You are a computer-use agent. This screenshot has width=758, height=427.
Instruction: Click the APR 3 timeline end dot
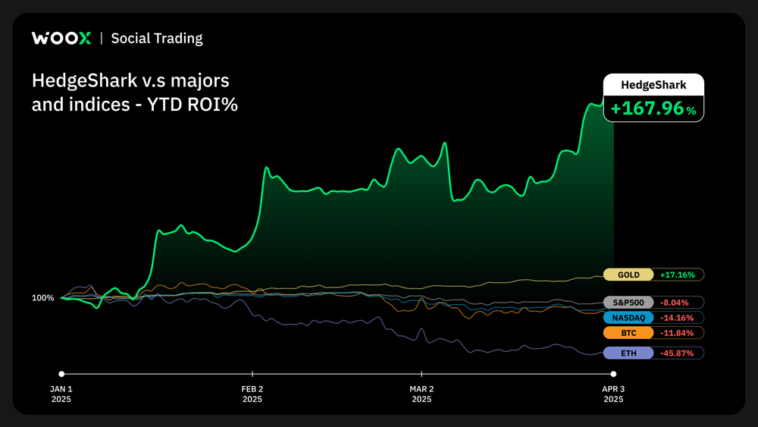click(613, 374)
